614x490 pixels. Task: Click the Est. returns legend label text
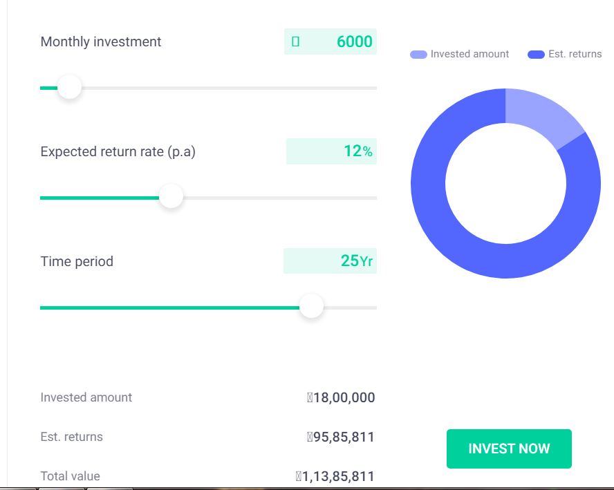(x=575, y=54)
